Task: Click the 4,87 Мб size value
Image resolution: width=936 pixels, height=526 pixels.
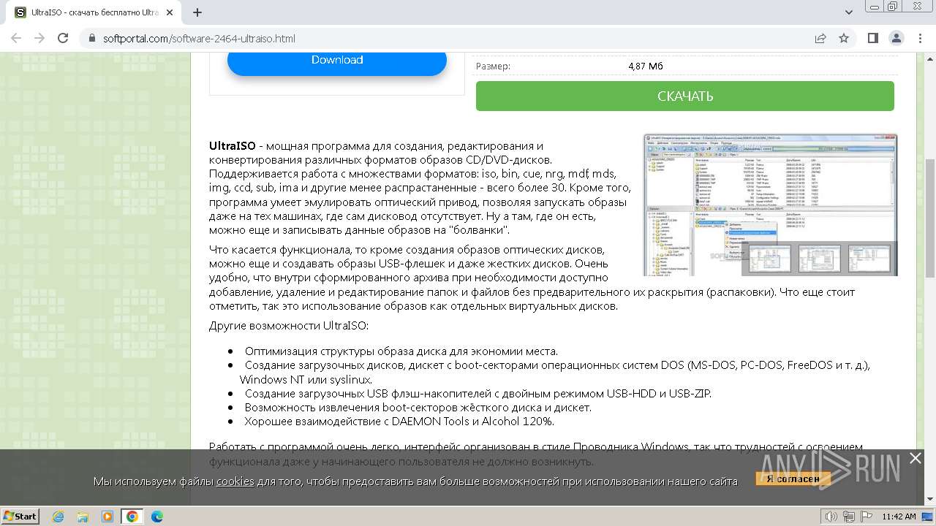Action: [646, 66]
